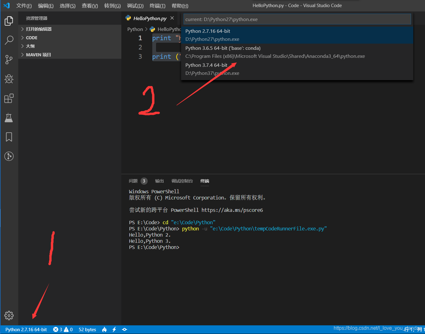
Task: Select Python 2.7.16 64-bit interpreter
Action: tap(297, 35)
